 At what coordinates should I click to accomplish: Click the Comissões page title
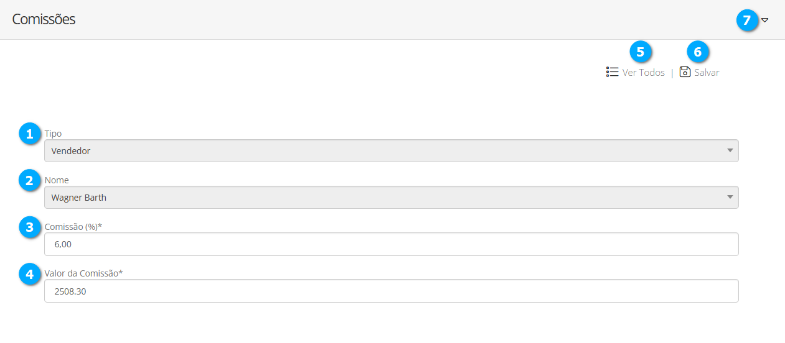click(x=44, y=19)
